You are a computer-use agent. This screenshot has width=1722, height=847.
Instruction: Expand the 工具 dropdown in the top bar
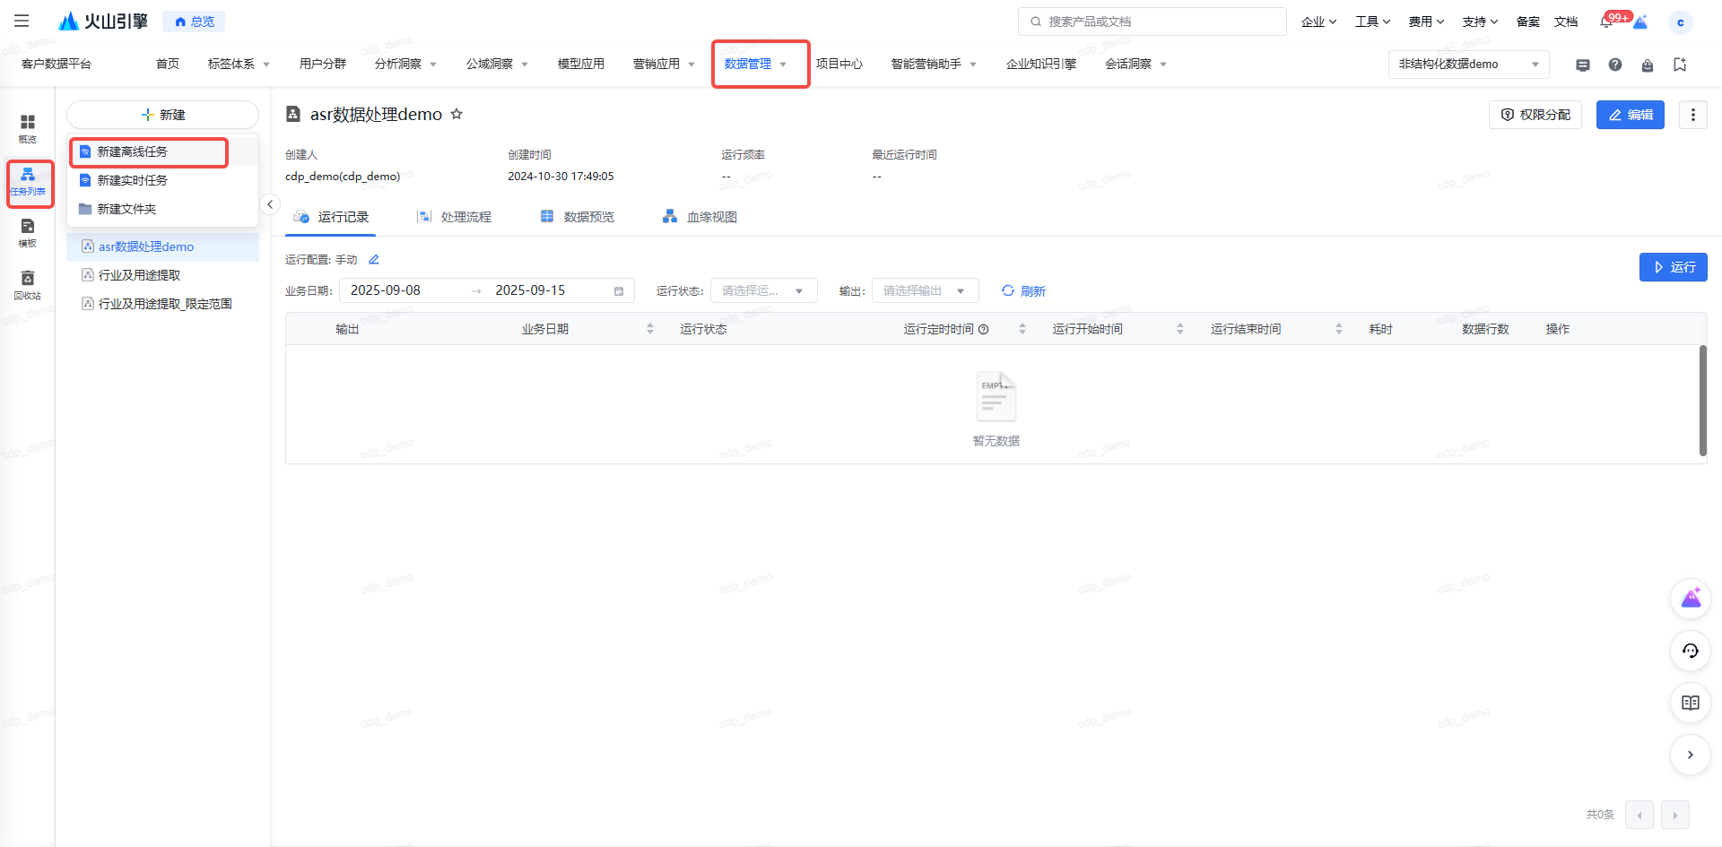pyautogui.click(x=1373, y=22)
